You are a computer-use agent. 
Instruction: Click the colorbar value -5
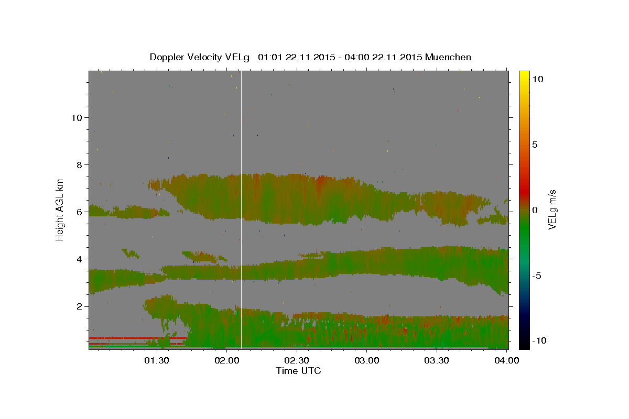tap(537, 275)
